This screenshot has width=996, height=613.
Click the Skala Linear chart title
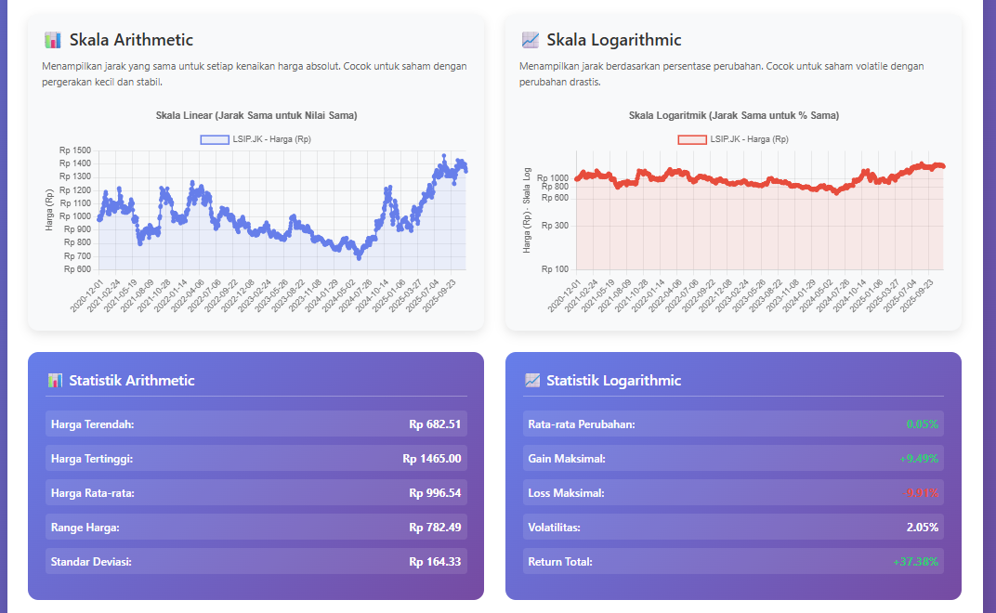[x=256, y=115]
